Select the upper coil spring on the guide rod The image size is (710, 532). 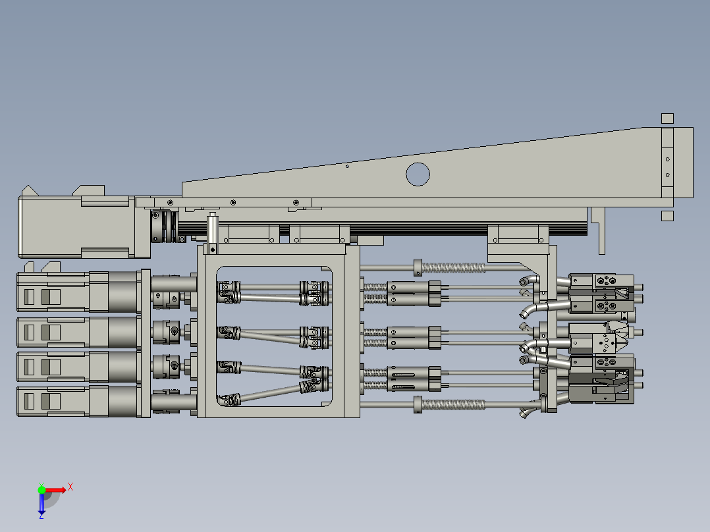point(453,267)
